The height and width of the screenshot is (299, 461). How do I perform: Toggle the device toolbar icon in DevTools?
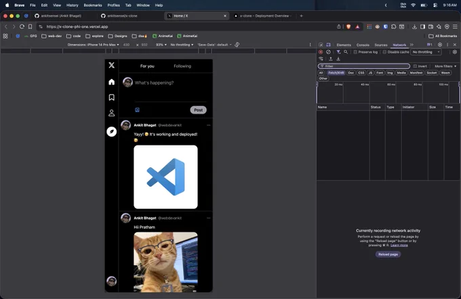(328, 45)
